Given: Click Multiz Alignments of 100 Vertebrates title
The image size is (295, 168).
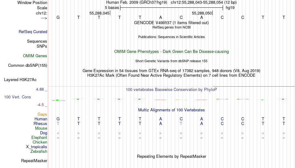Looking at the screenshot, I should click(x=171, y=110).
